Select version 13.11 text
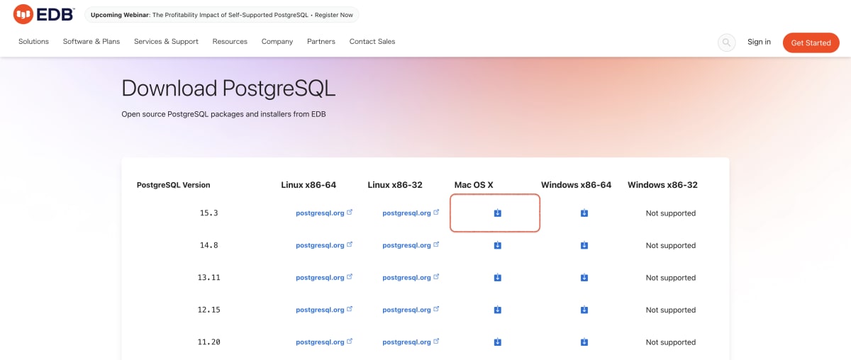Image resolution: width=851 pixels, height=360 pixels. [x=208, y=278]
